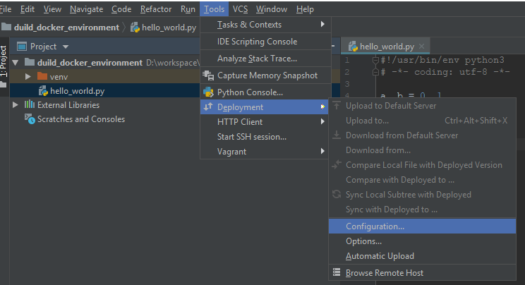525x285 pixels.
Task: Click the External Libraries icon in project tree
Action: pyautogui.click(x=30, y=105)
